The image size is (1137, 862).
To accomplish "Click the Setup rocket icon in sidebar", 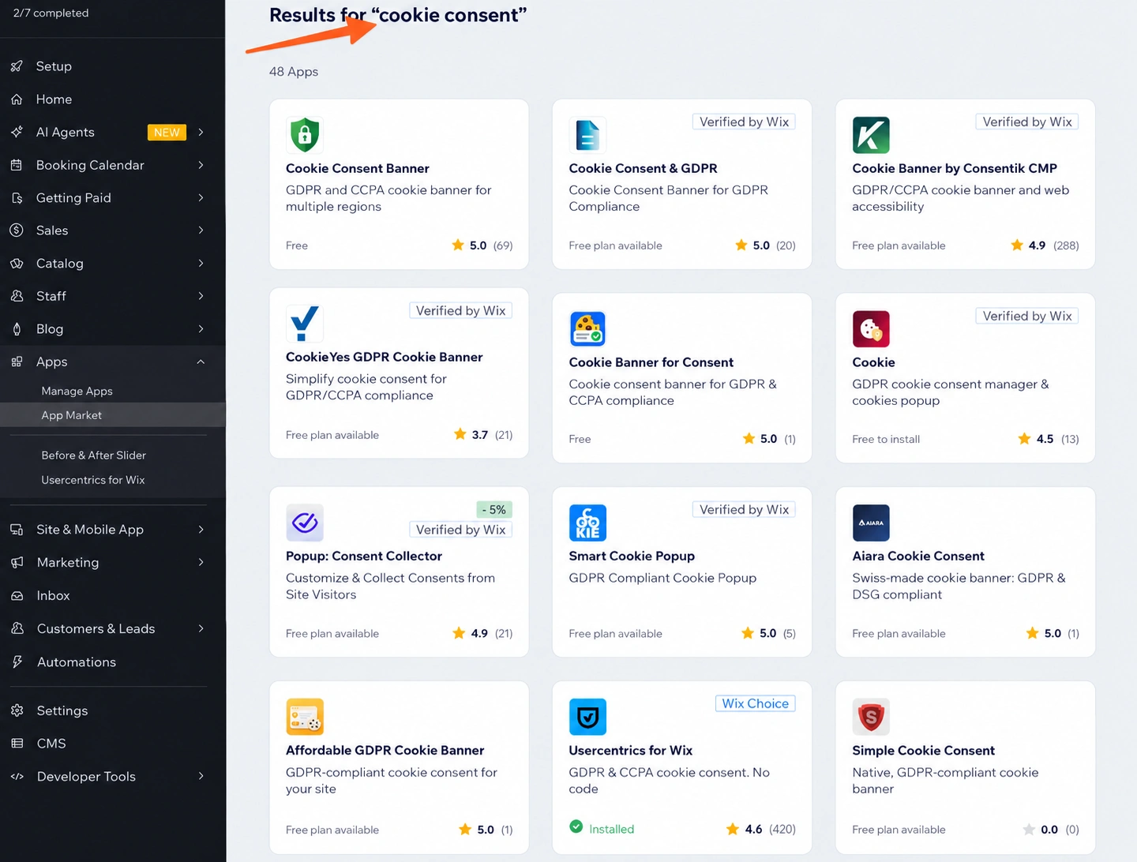I will [x=17, y=66].
